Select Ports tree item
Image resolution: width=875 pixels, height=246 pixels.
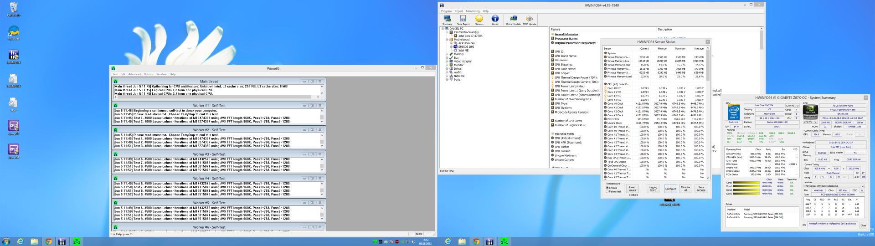click(457, 80)
